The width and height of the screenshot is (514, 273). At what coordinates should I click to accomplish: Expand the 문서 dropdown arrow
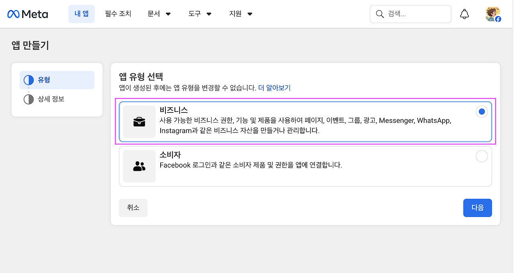pos(168,14)
